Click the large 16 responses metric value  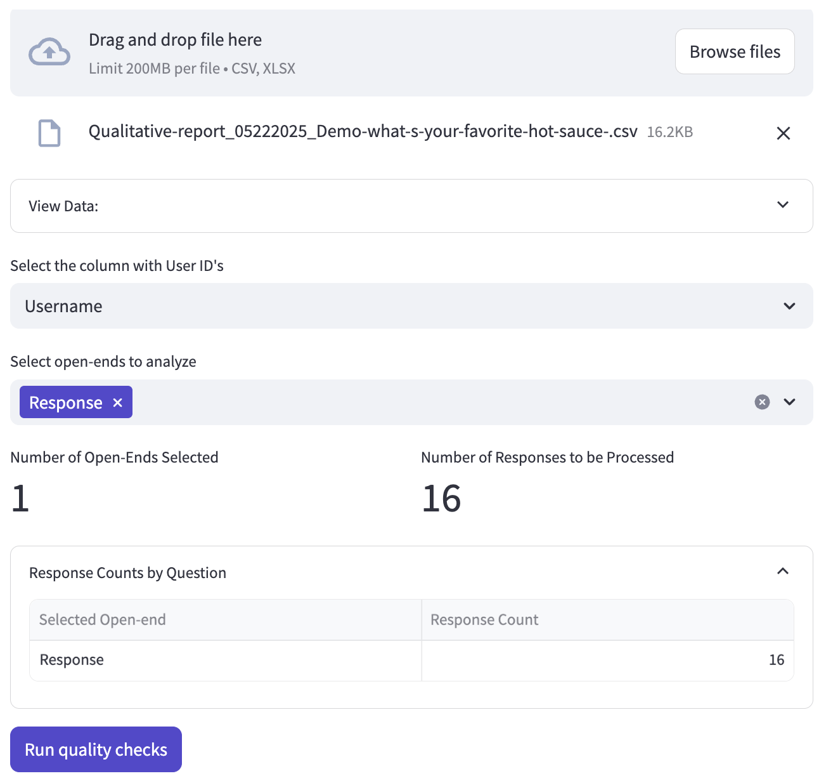pyautogui.click(x=441, y=498)
